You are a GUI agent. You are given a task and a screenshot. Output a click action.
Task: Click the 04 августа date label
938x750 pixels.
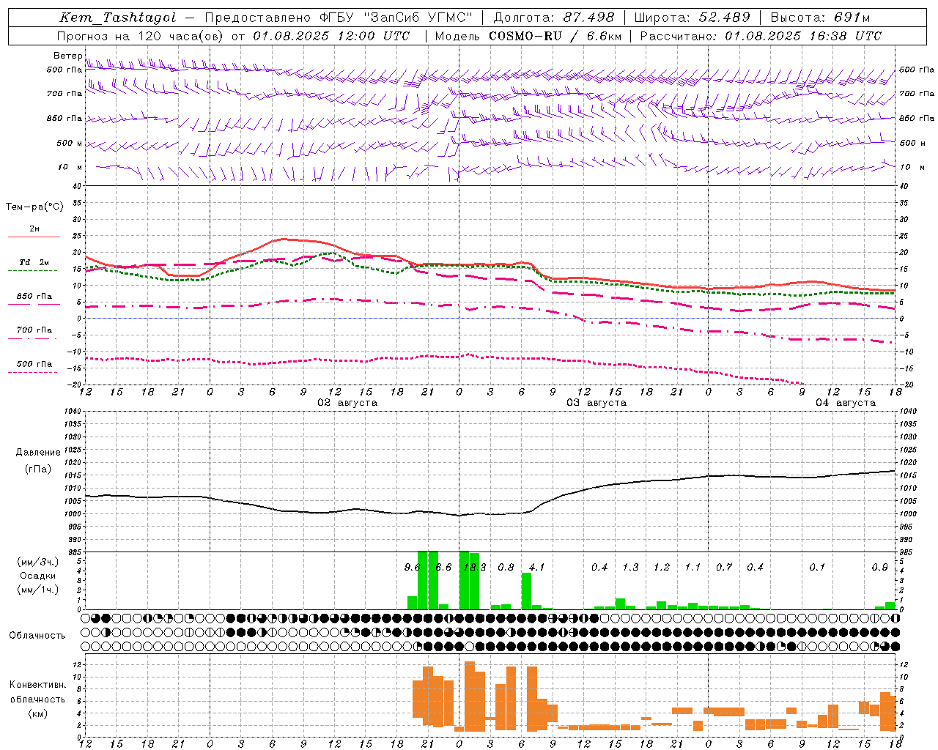point(846,403)
